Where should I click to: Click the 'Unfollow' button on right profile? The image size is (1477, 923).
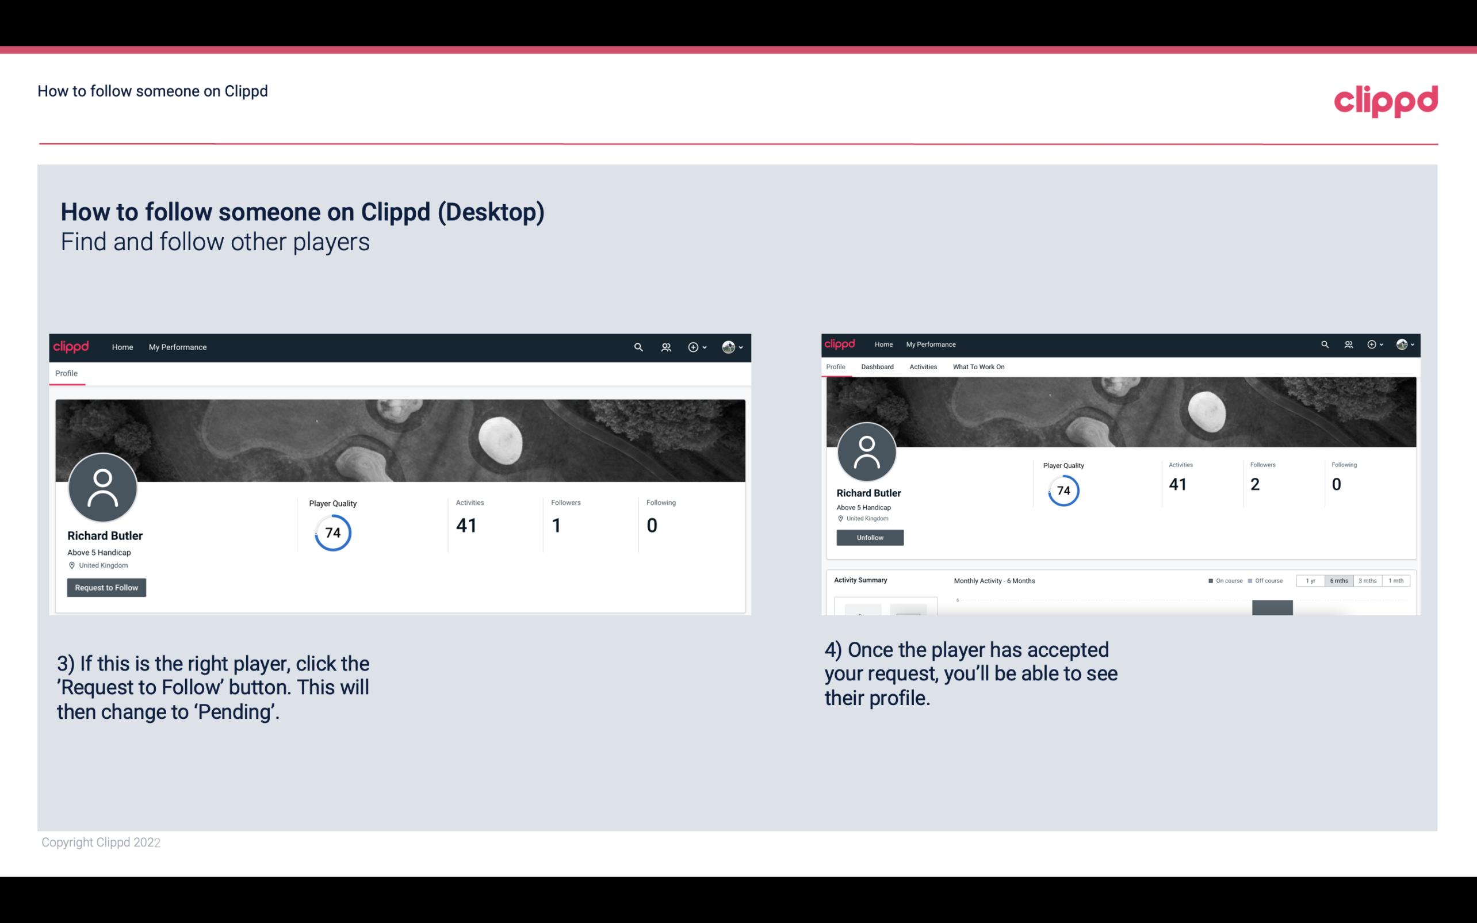pyautogui.click(x=868, y=537)
